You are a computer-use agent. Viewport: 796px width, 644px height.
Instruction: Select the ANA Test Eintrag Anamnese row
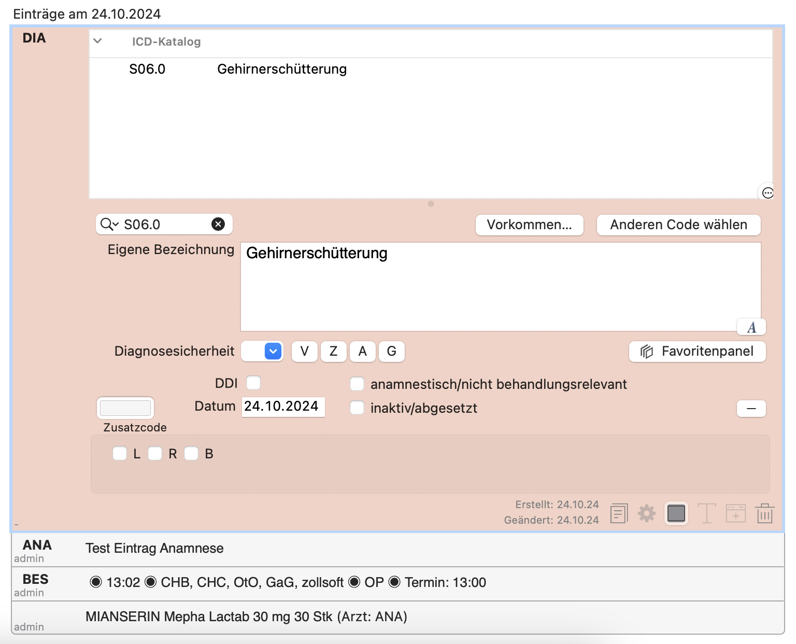[397, 550]
